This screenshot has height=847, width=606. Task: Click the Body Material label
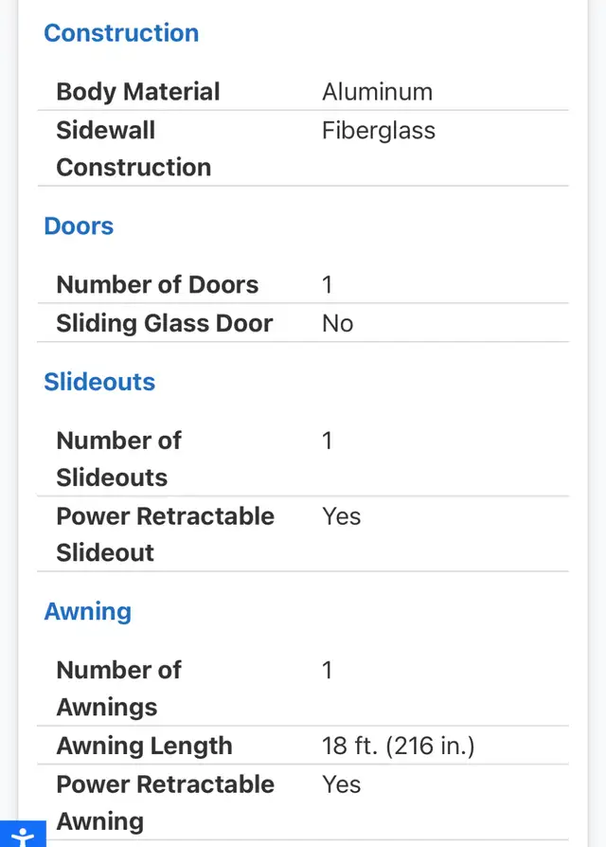[138, 92]
